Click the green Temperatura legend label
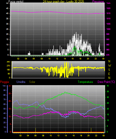 pos(85,82)
